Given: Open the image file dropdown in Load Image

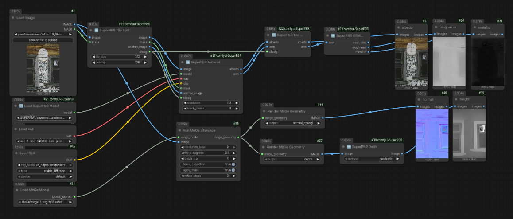Looking at the screenshot, I should pos(43,34).
